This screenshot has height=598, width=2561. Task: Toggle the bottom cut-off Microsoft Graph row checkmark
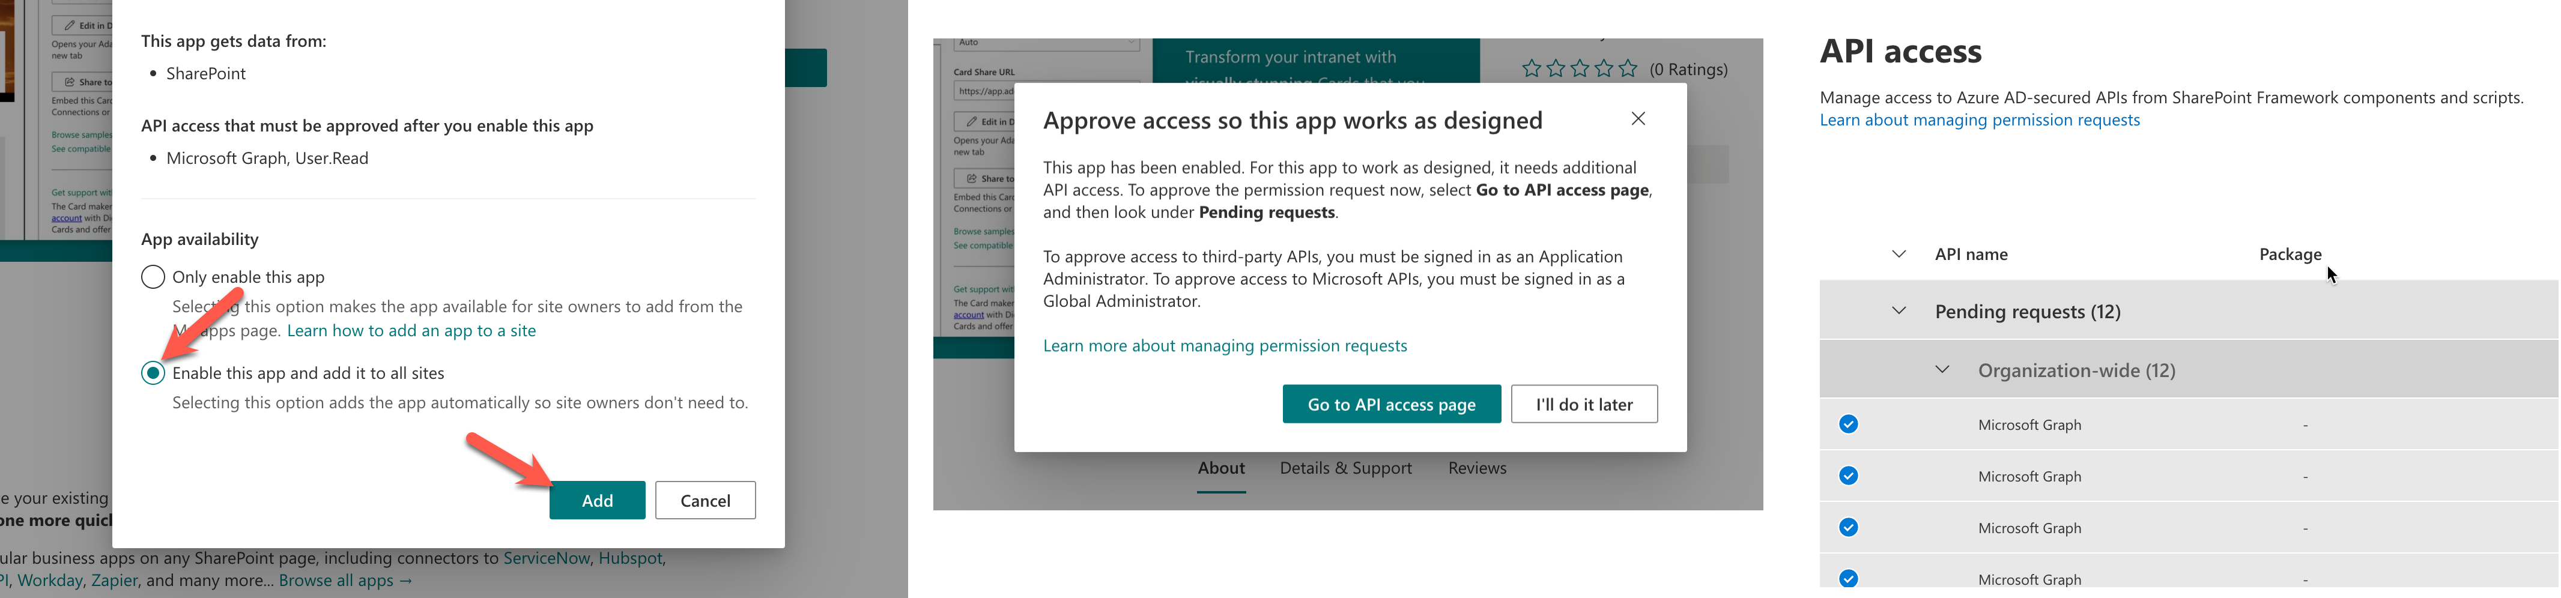[x=1848, y=578]
